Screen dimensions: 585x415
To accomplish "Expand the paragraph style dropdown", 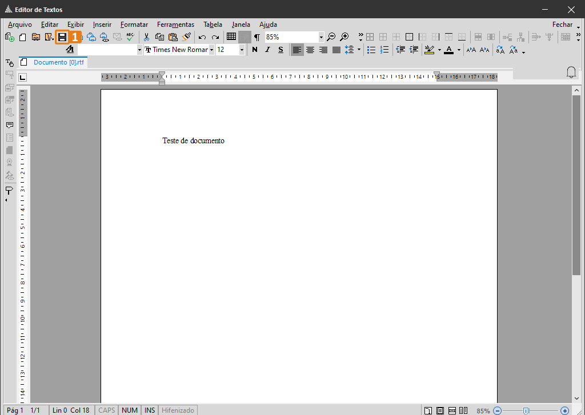I will tap(139, 50).
